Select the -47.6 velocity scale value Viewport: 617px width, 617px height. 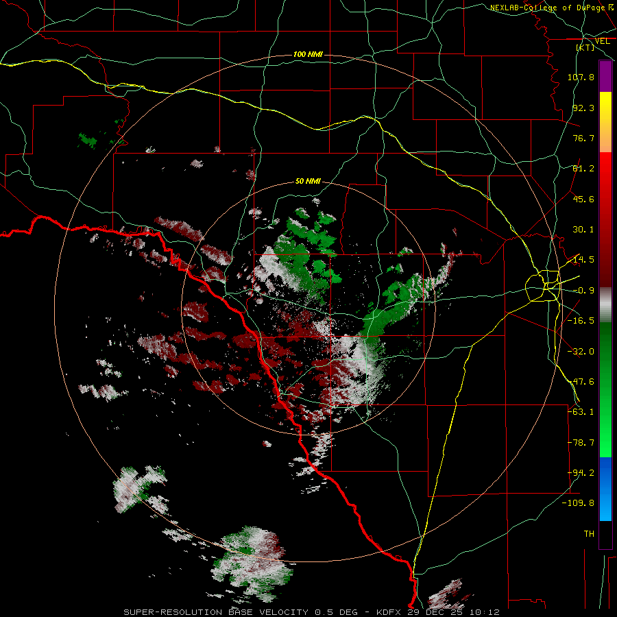581,382
